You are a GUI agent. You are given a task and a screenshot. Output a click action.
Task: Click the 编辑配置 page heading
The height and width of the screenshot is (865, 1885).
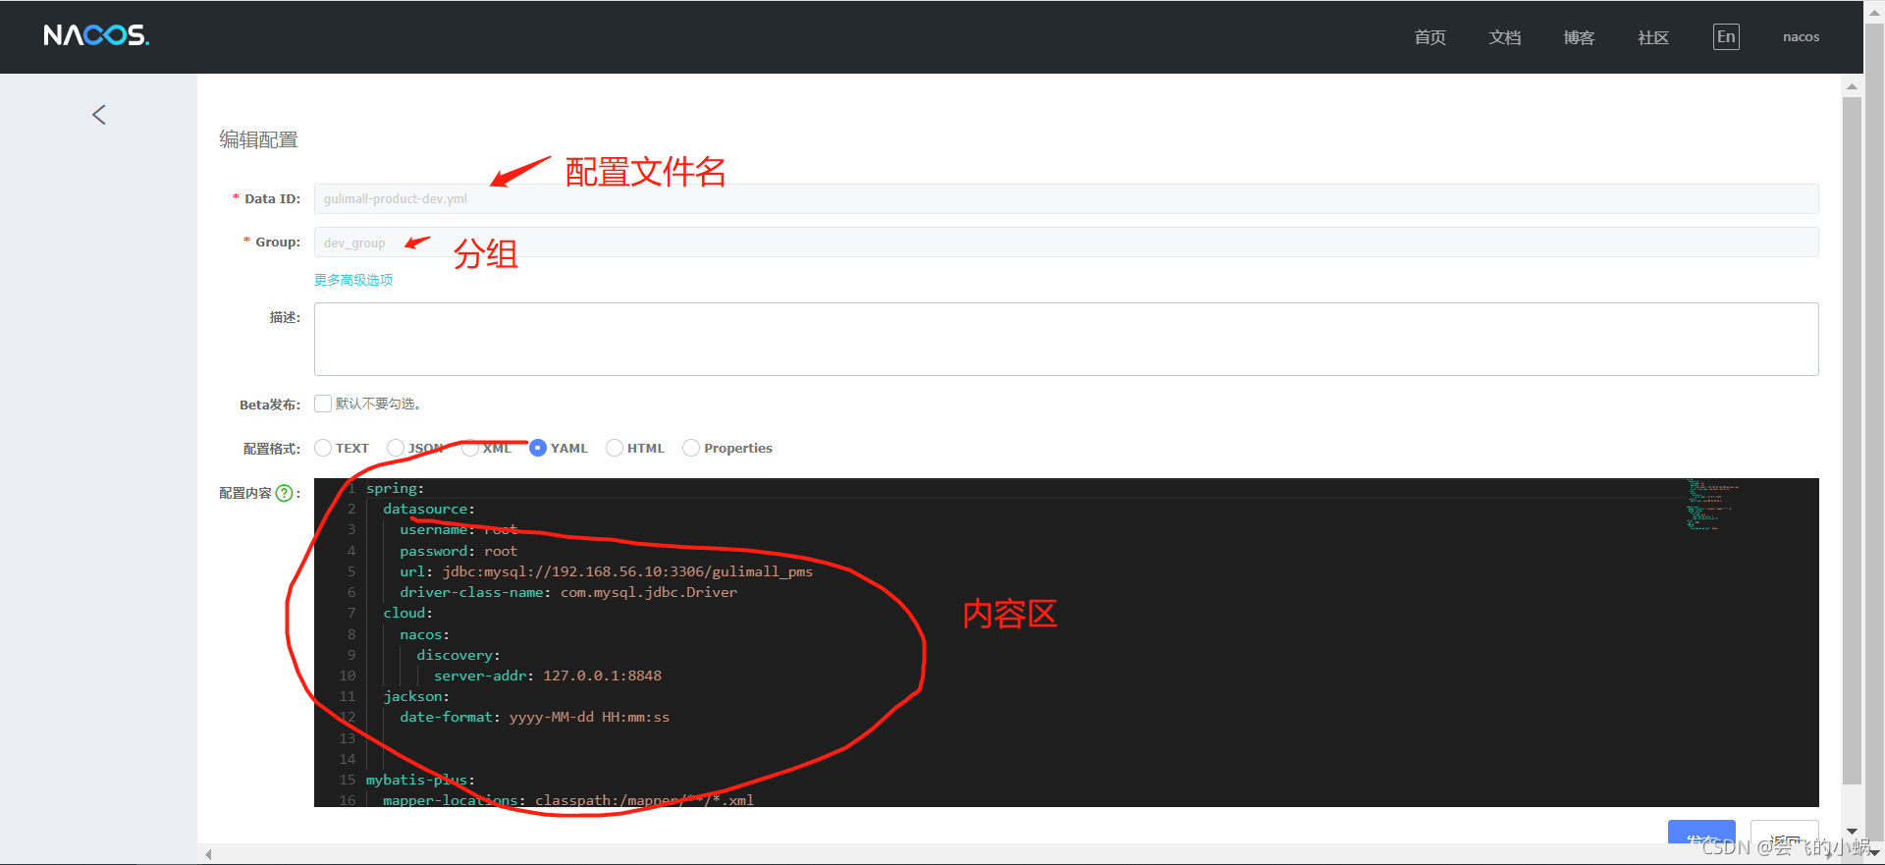(x=258, y=139)
